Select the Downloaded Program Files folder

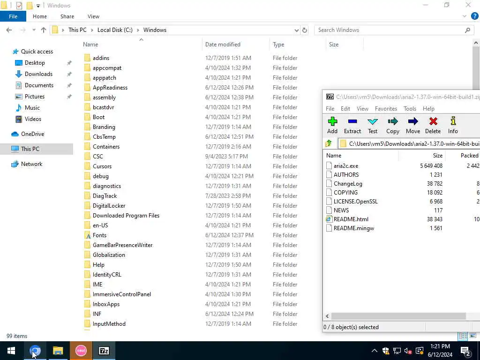point(126,216)
